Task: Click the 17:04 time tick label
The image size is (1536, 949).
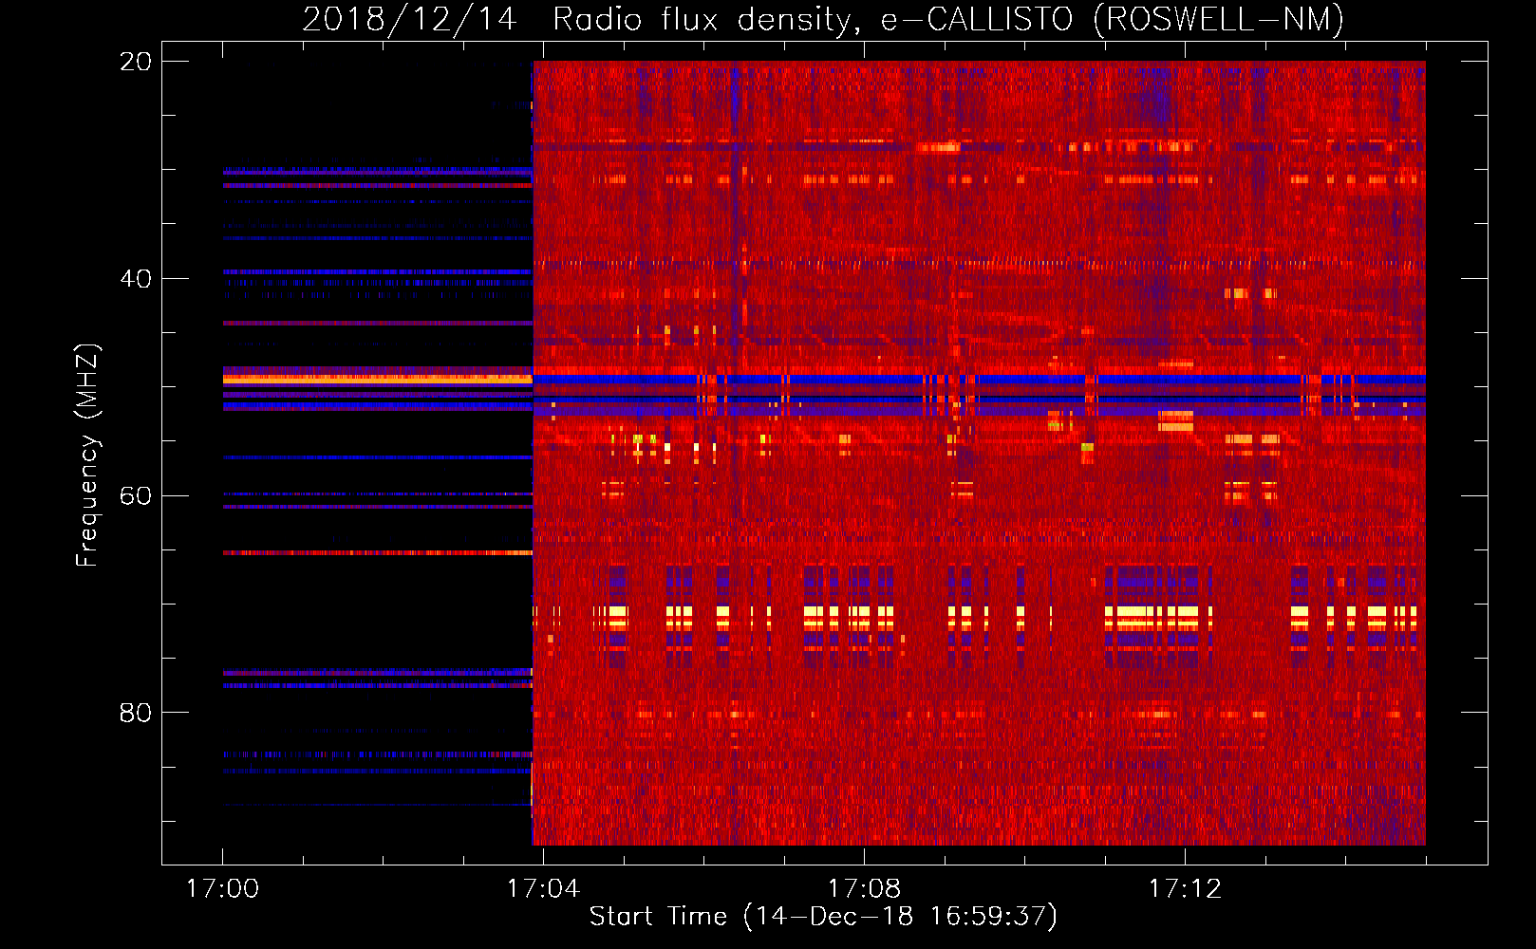Action: point(543,889)
